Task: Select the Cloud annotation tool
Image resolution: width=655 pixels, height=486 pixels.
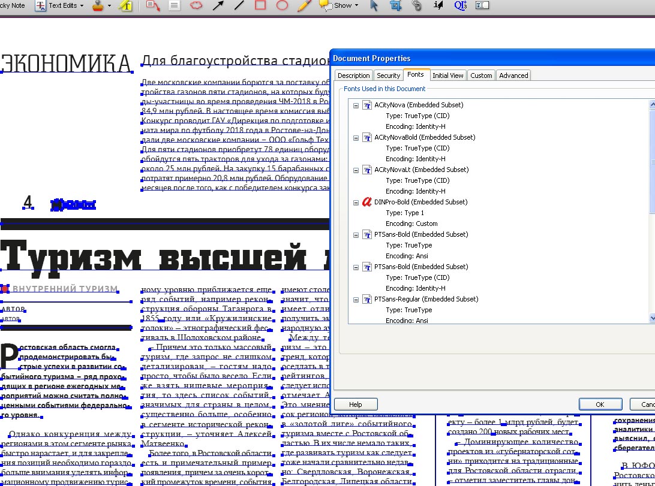Action: pos(196,5)
